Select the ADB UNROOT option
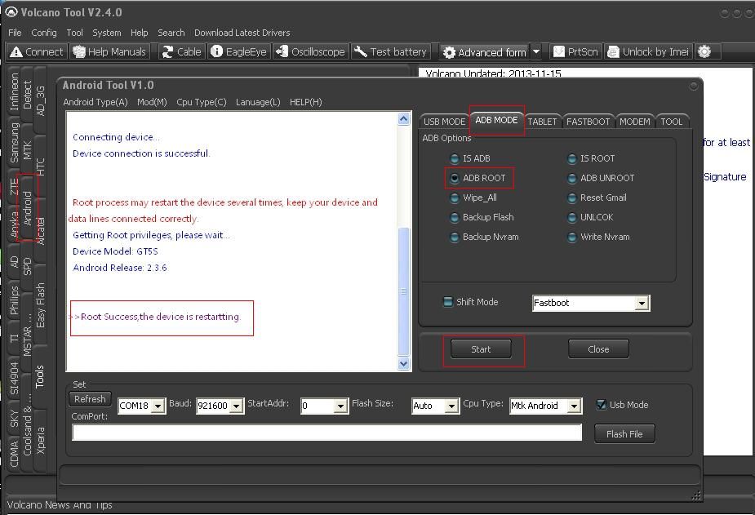The height and width of the screenshot is (515, 755). 601,178
